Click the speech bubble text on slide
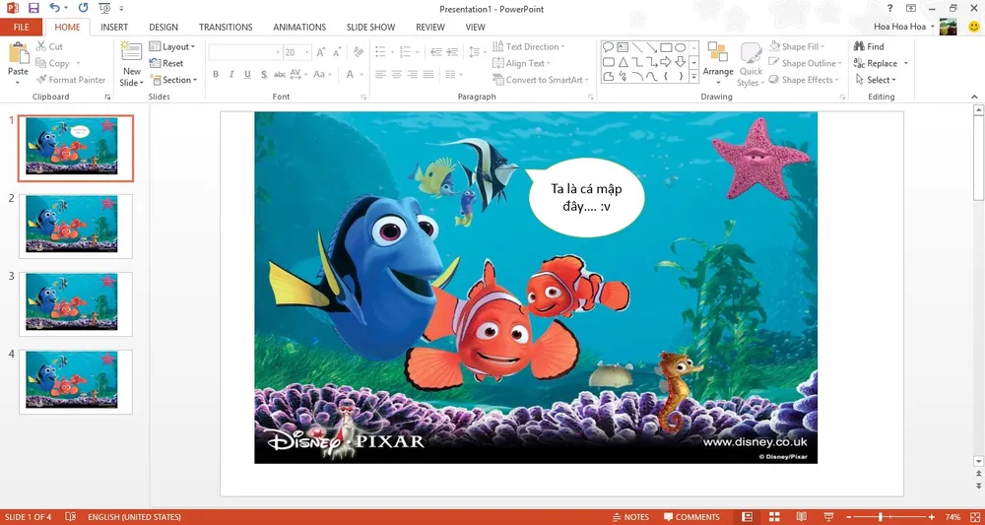This screenshot has height=525, width=985. (586, 197)
